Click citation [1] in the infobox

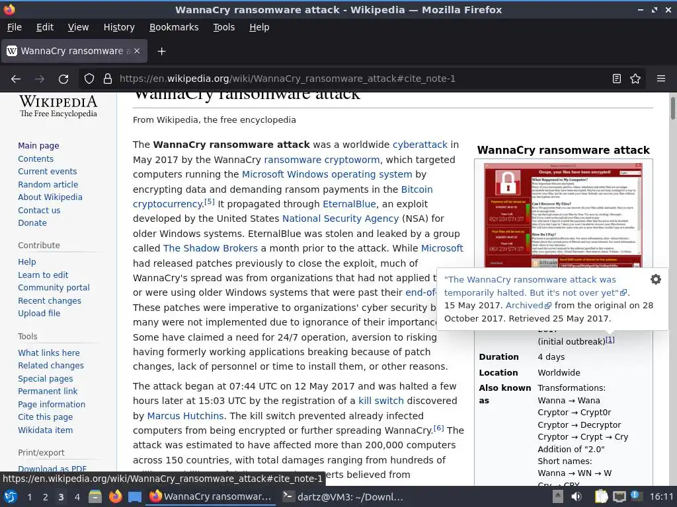(x=610, y=340)
